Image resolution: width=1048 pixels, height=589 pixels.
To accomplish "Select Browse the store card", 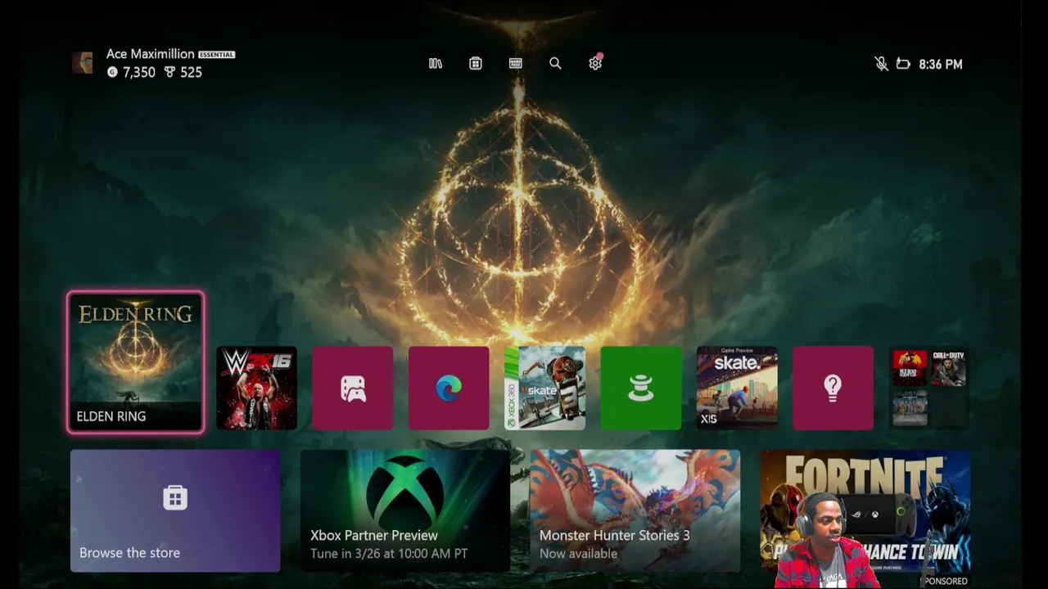I will 175,510.
